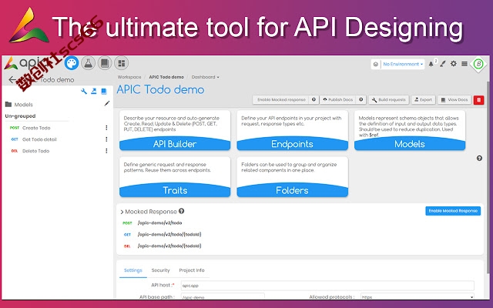The image size is (493, 308).
Task: Open the Folders card
Action: (293, 177)
